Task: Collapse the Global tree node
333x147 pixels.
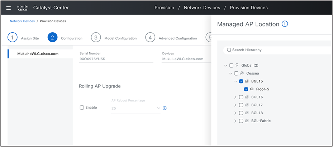Action: pos(225,65)
